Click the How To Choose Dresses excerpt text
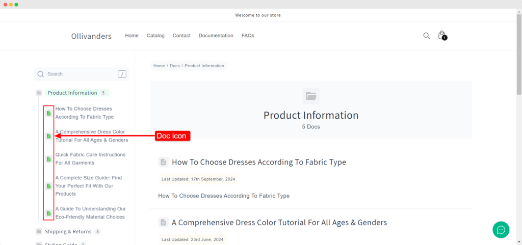The image size is (522, 245). [x=224, y=196]
